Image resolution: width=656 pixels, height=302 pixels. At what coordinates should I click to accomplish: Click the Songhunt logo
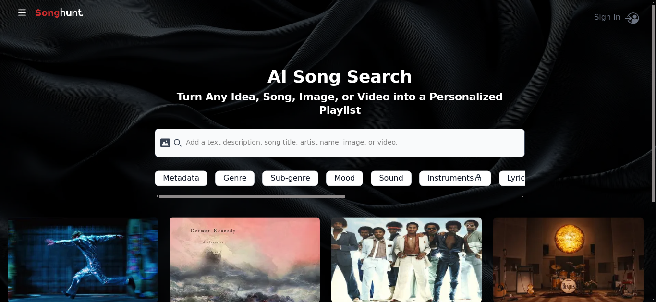tap(59, 13)
